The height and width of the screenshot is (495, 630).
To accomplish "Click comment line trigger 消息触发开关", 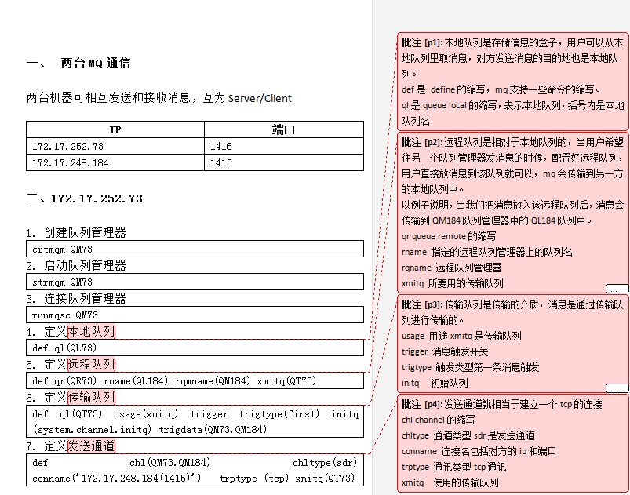I will (445, 351).
